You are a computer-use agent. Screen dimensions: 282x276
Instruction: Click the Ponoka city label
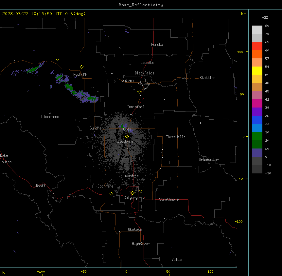point(157,45)
